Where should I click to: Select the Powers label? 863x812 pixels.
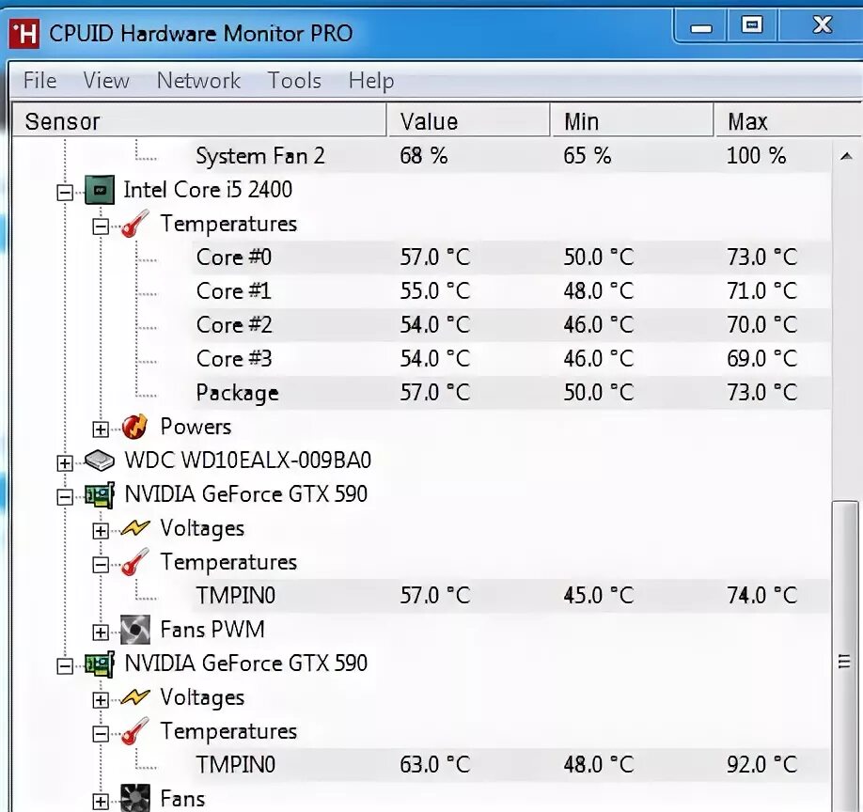pyautogui.click(x=196, y=427)
